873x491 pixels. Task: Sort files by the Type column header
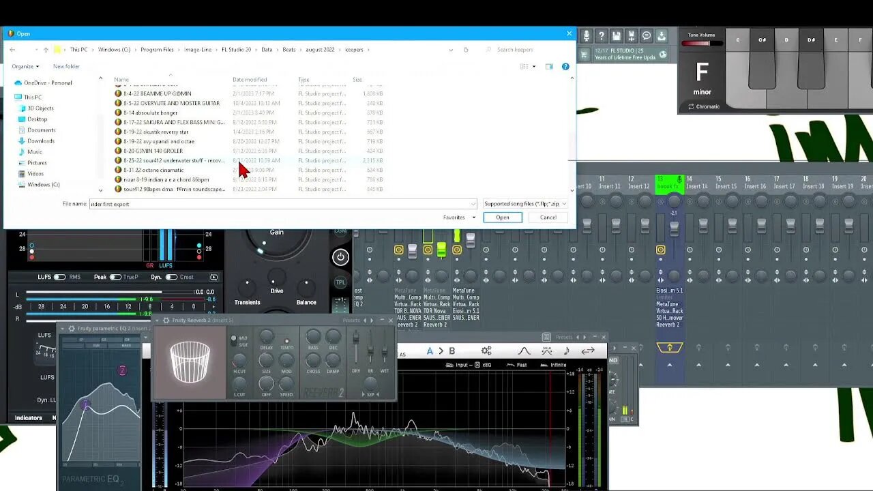point(304,80)
